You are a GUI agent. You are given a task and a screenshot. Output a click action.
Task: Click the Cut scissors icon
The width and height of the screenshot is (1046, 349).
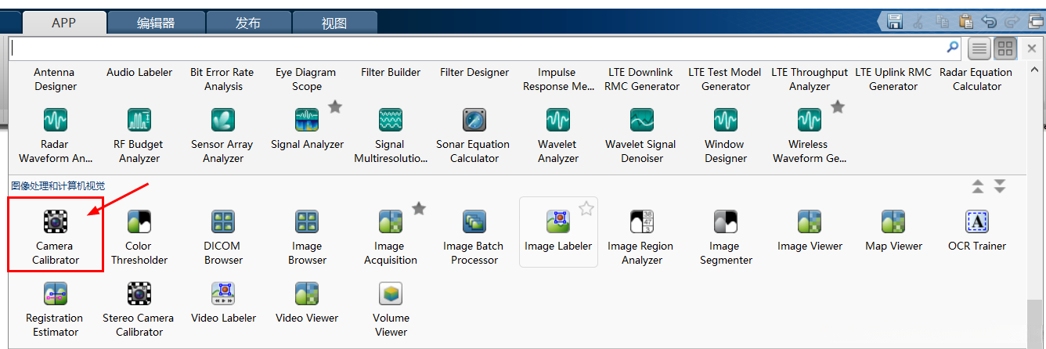919,22
